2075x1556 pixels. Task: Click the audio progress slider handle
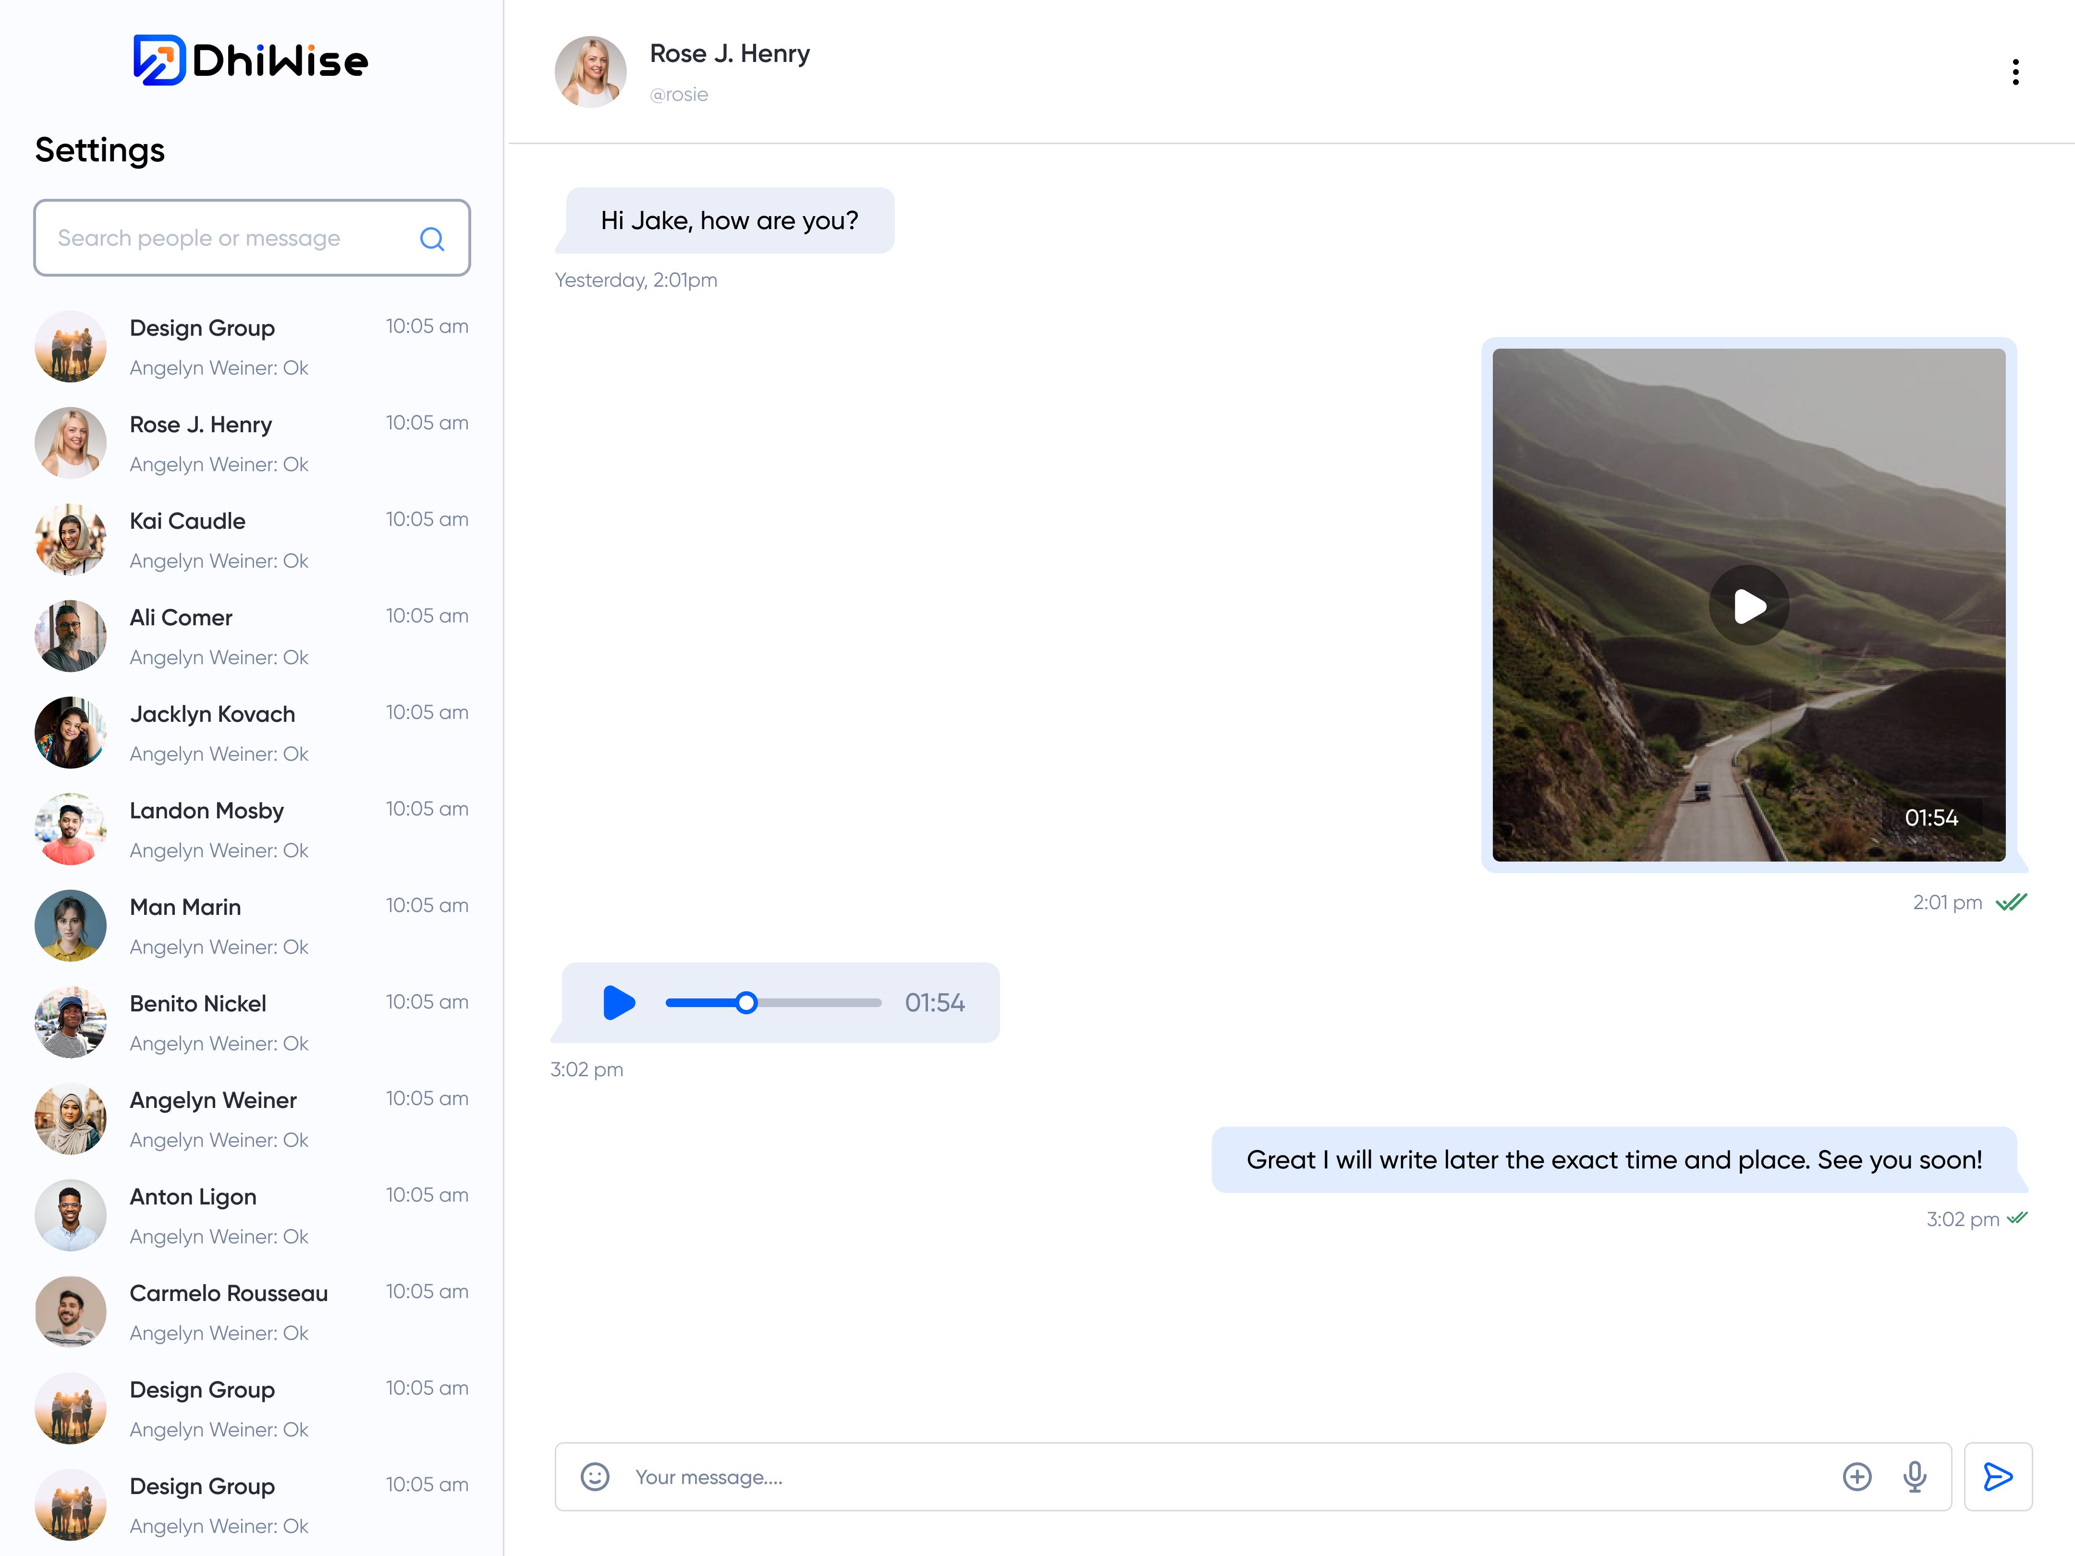[746, 1003]
